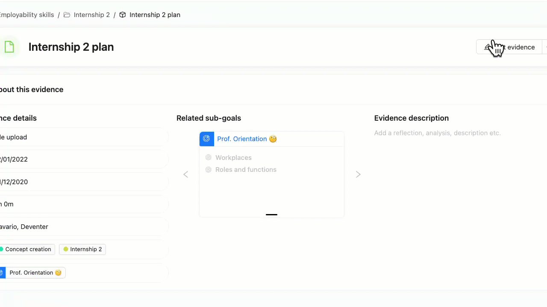Click the Internship 2 plan breadcrumb
This screenshot has height=307, width=547.
[x=155, y=15]
